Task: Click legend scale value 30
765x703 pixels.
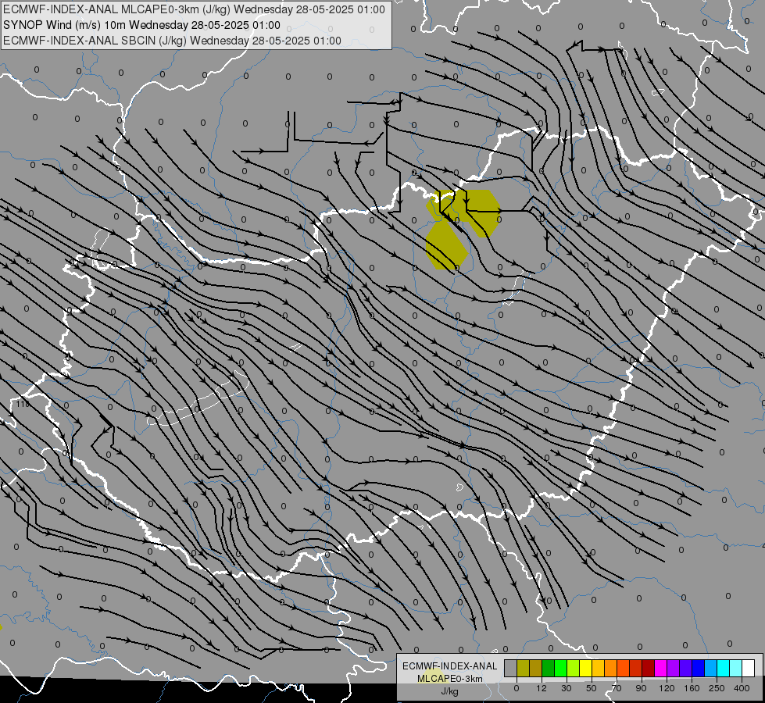Action: click(567, 688)
